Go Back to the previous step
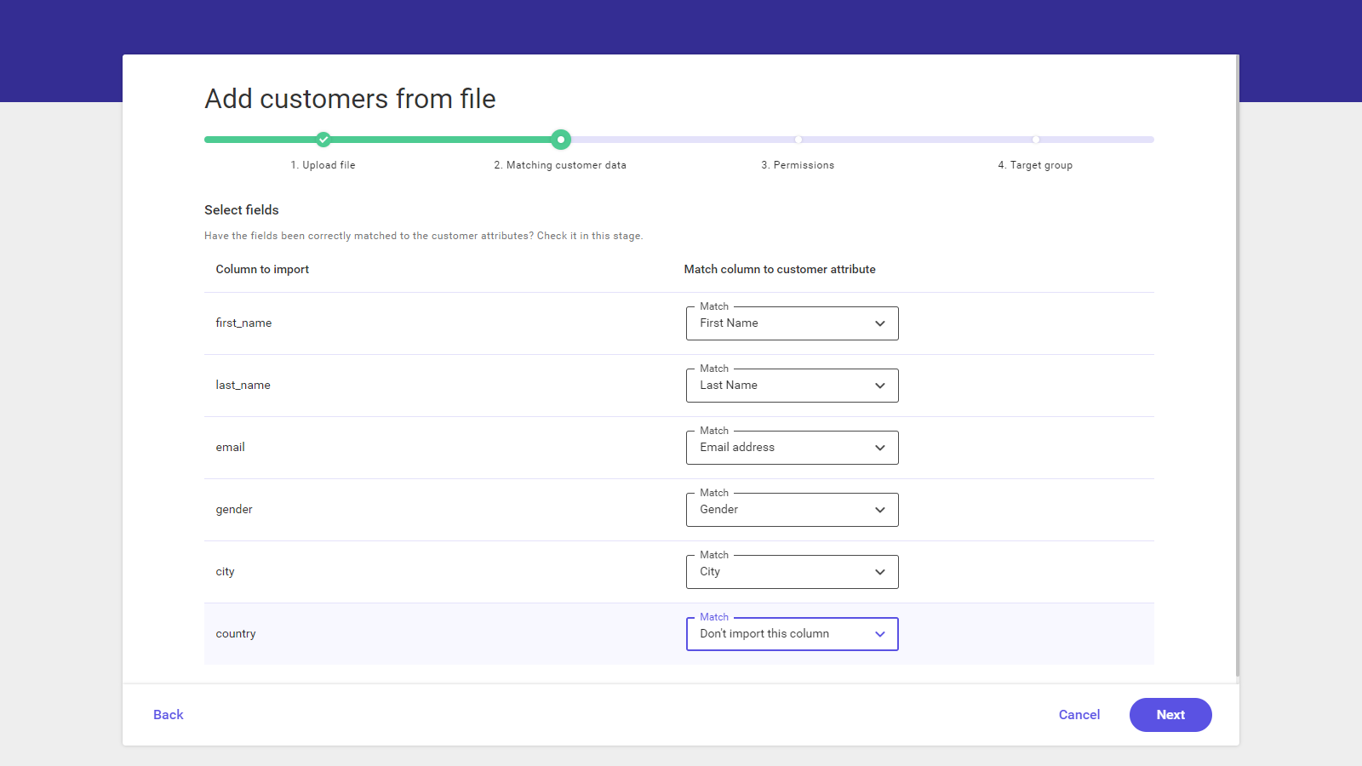The image size is (1362, 766). click(x=169, y=715)
